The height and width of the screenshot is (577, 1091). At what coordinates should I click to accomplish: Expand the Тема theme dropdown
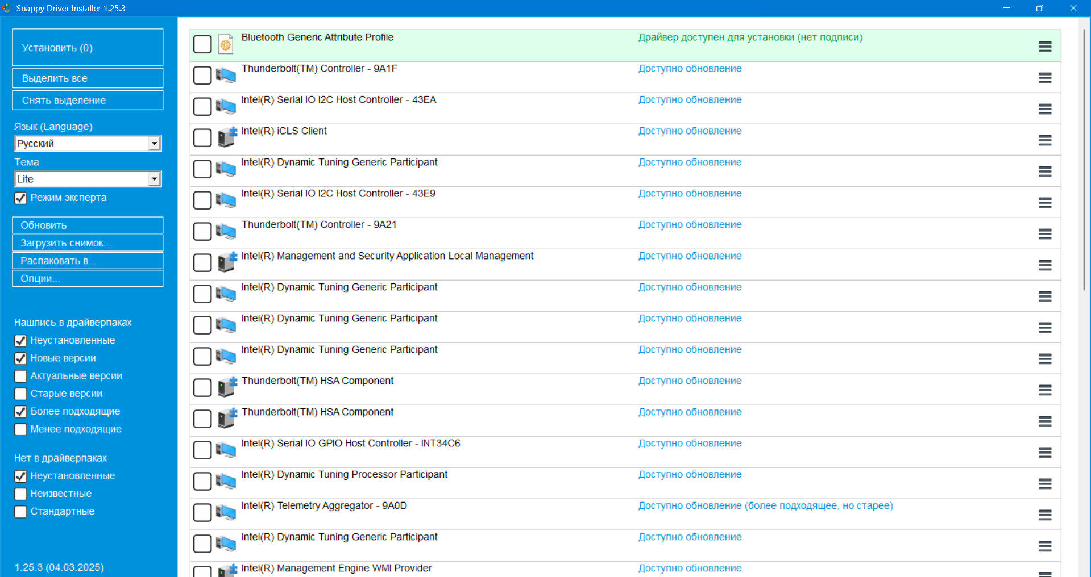(x=154, y=179)
